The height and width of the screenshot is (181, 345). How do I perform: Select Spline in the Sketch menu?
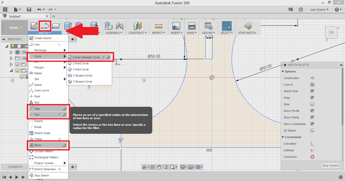(x=48, y=85)
